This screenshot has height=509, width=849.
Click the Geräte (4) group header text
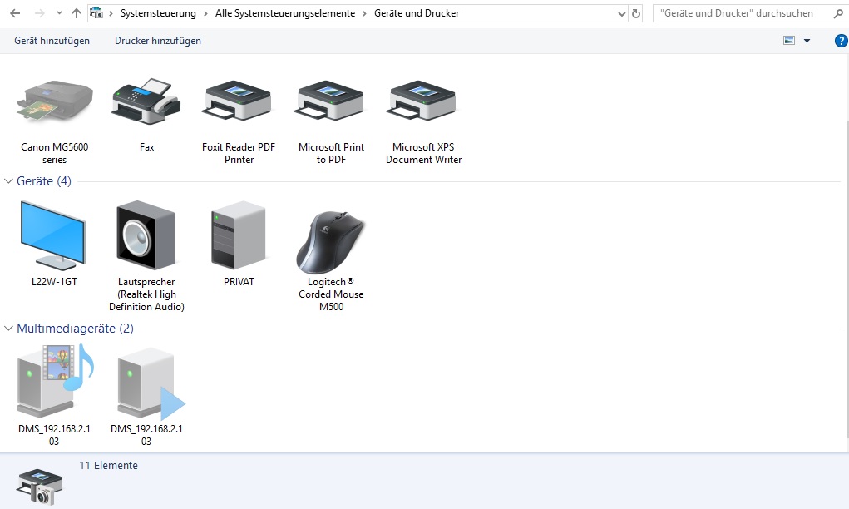click(44, 180)
